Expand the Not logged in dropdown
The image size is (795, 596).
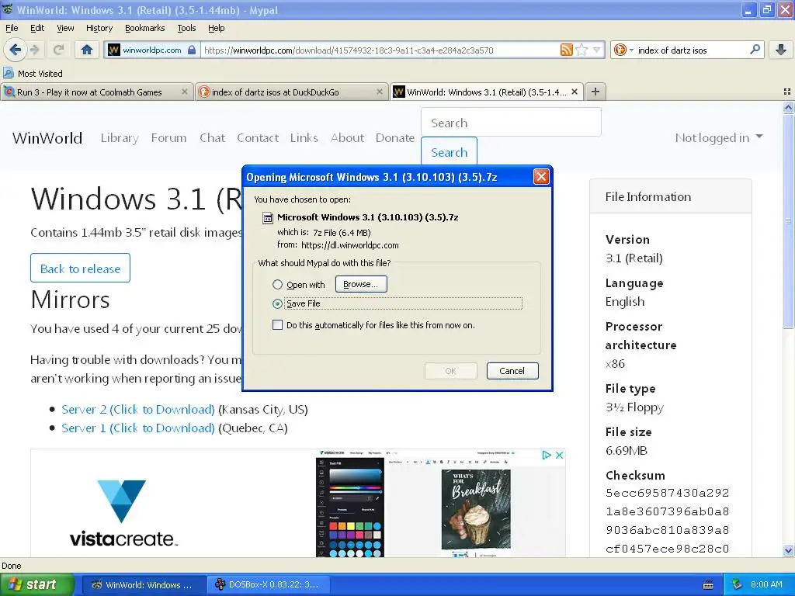click(718, 138)
